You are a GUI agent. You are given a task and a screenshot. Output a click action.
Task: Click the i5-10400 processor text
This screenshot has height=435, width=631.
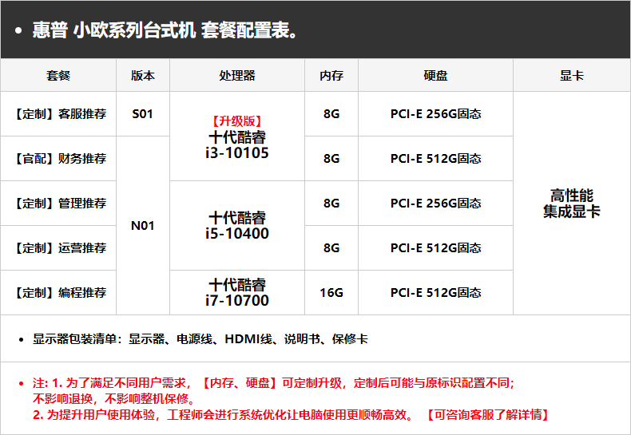[237, 234]
